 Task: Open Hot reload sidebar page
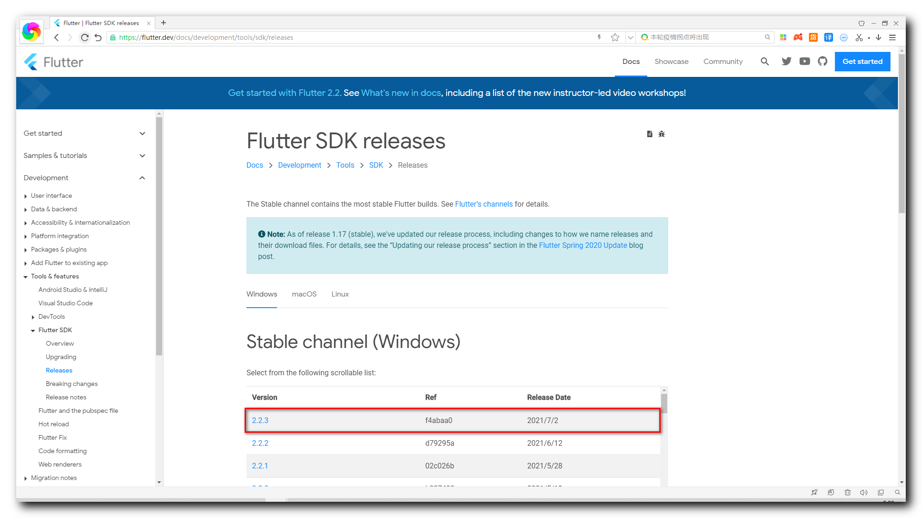[x=54, y=424]
